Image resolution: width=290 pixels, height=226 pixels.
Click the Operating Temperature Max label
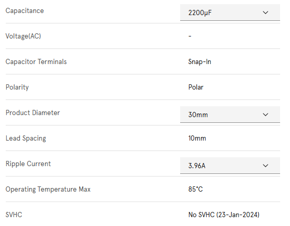[x=48, y=190]
